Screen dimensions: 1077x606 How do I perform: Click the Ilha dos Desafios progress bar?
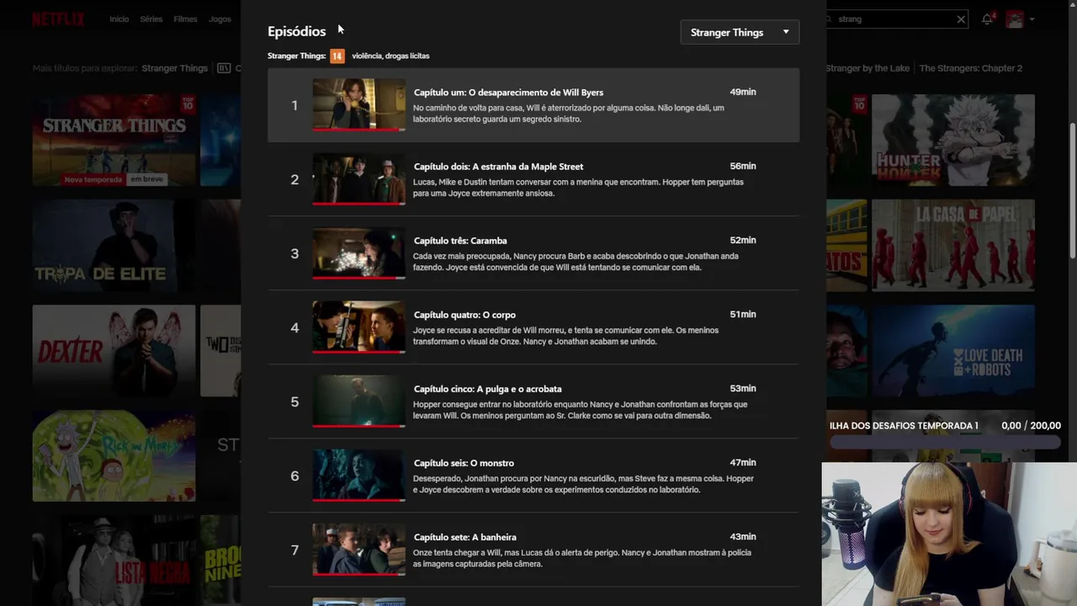point(945,442)
